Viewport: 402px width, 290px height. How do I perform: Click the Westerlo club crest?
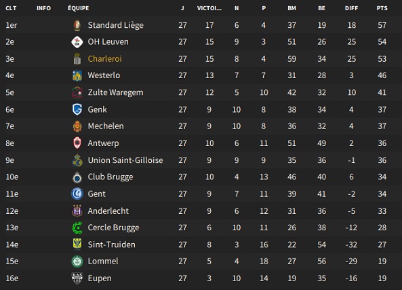click(x=77, y=75)
